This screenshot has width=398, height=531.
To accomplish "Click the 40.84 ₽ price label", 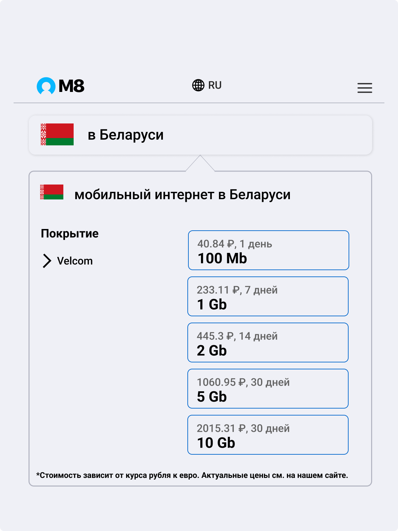I will point(216,244).
